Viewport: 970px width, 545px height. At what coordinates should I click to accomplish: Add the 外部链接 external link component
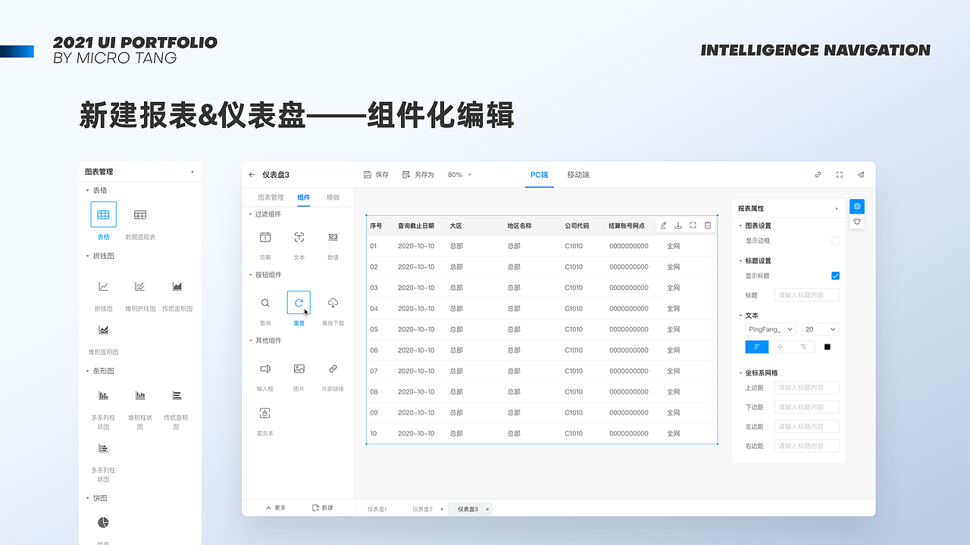(333, 369)
